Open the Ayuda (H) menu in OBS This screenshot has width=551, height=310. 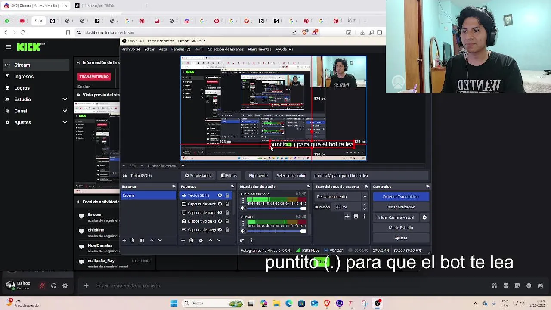pos(284,49)
